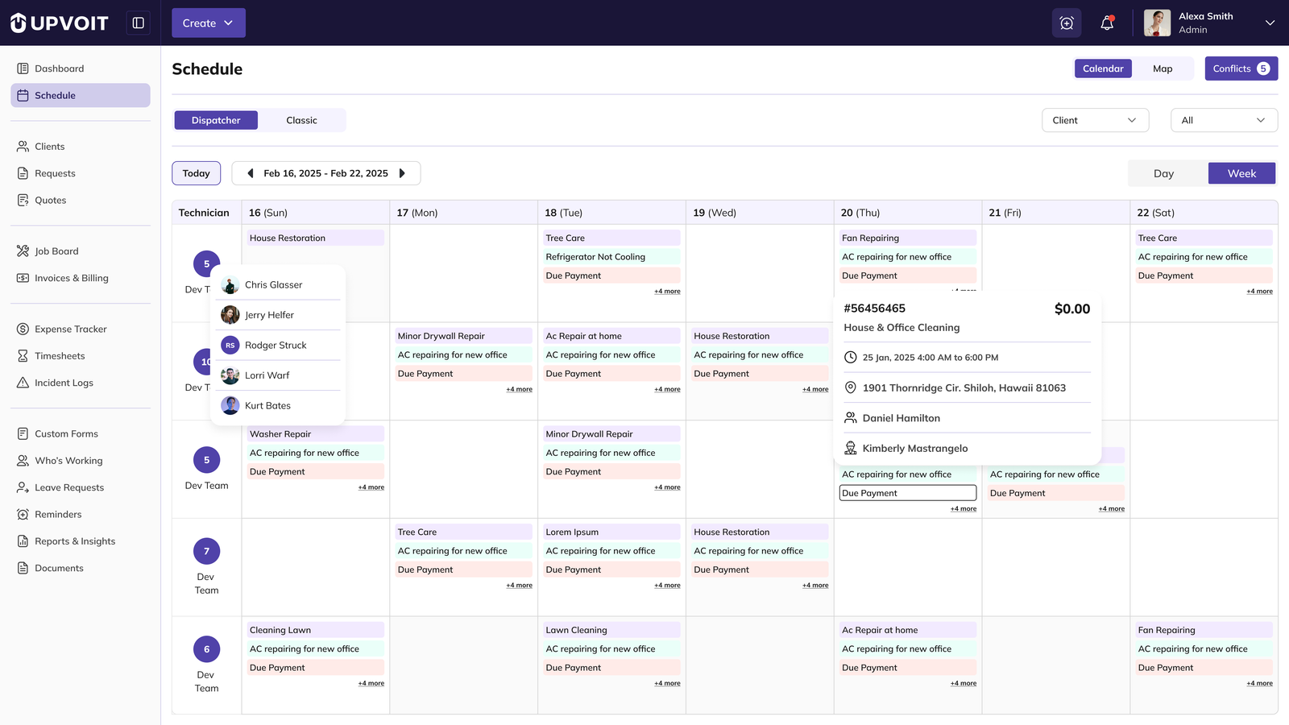Select Invoices & Billing menu item
1289x725 pixels.
(71, 278)
